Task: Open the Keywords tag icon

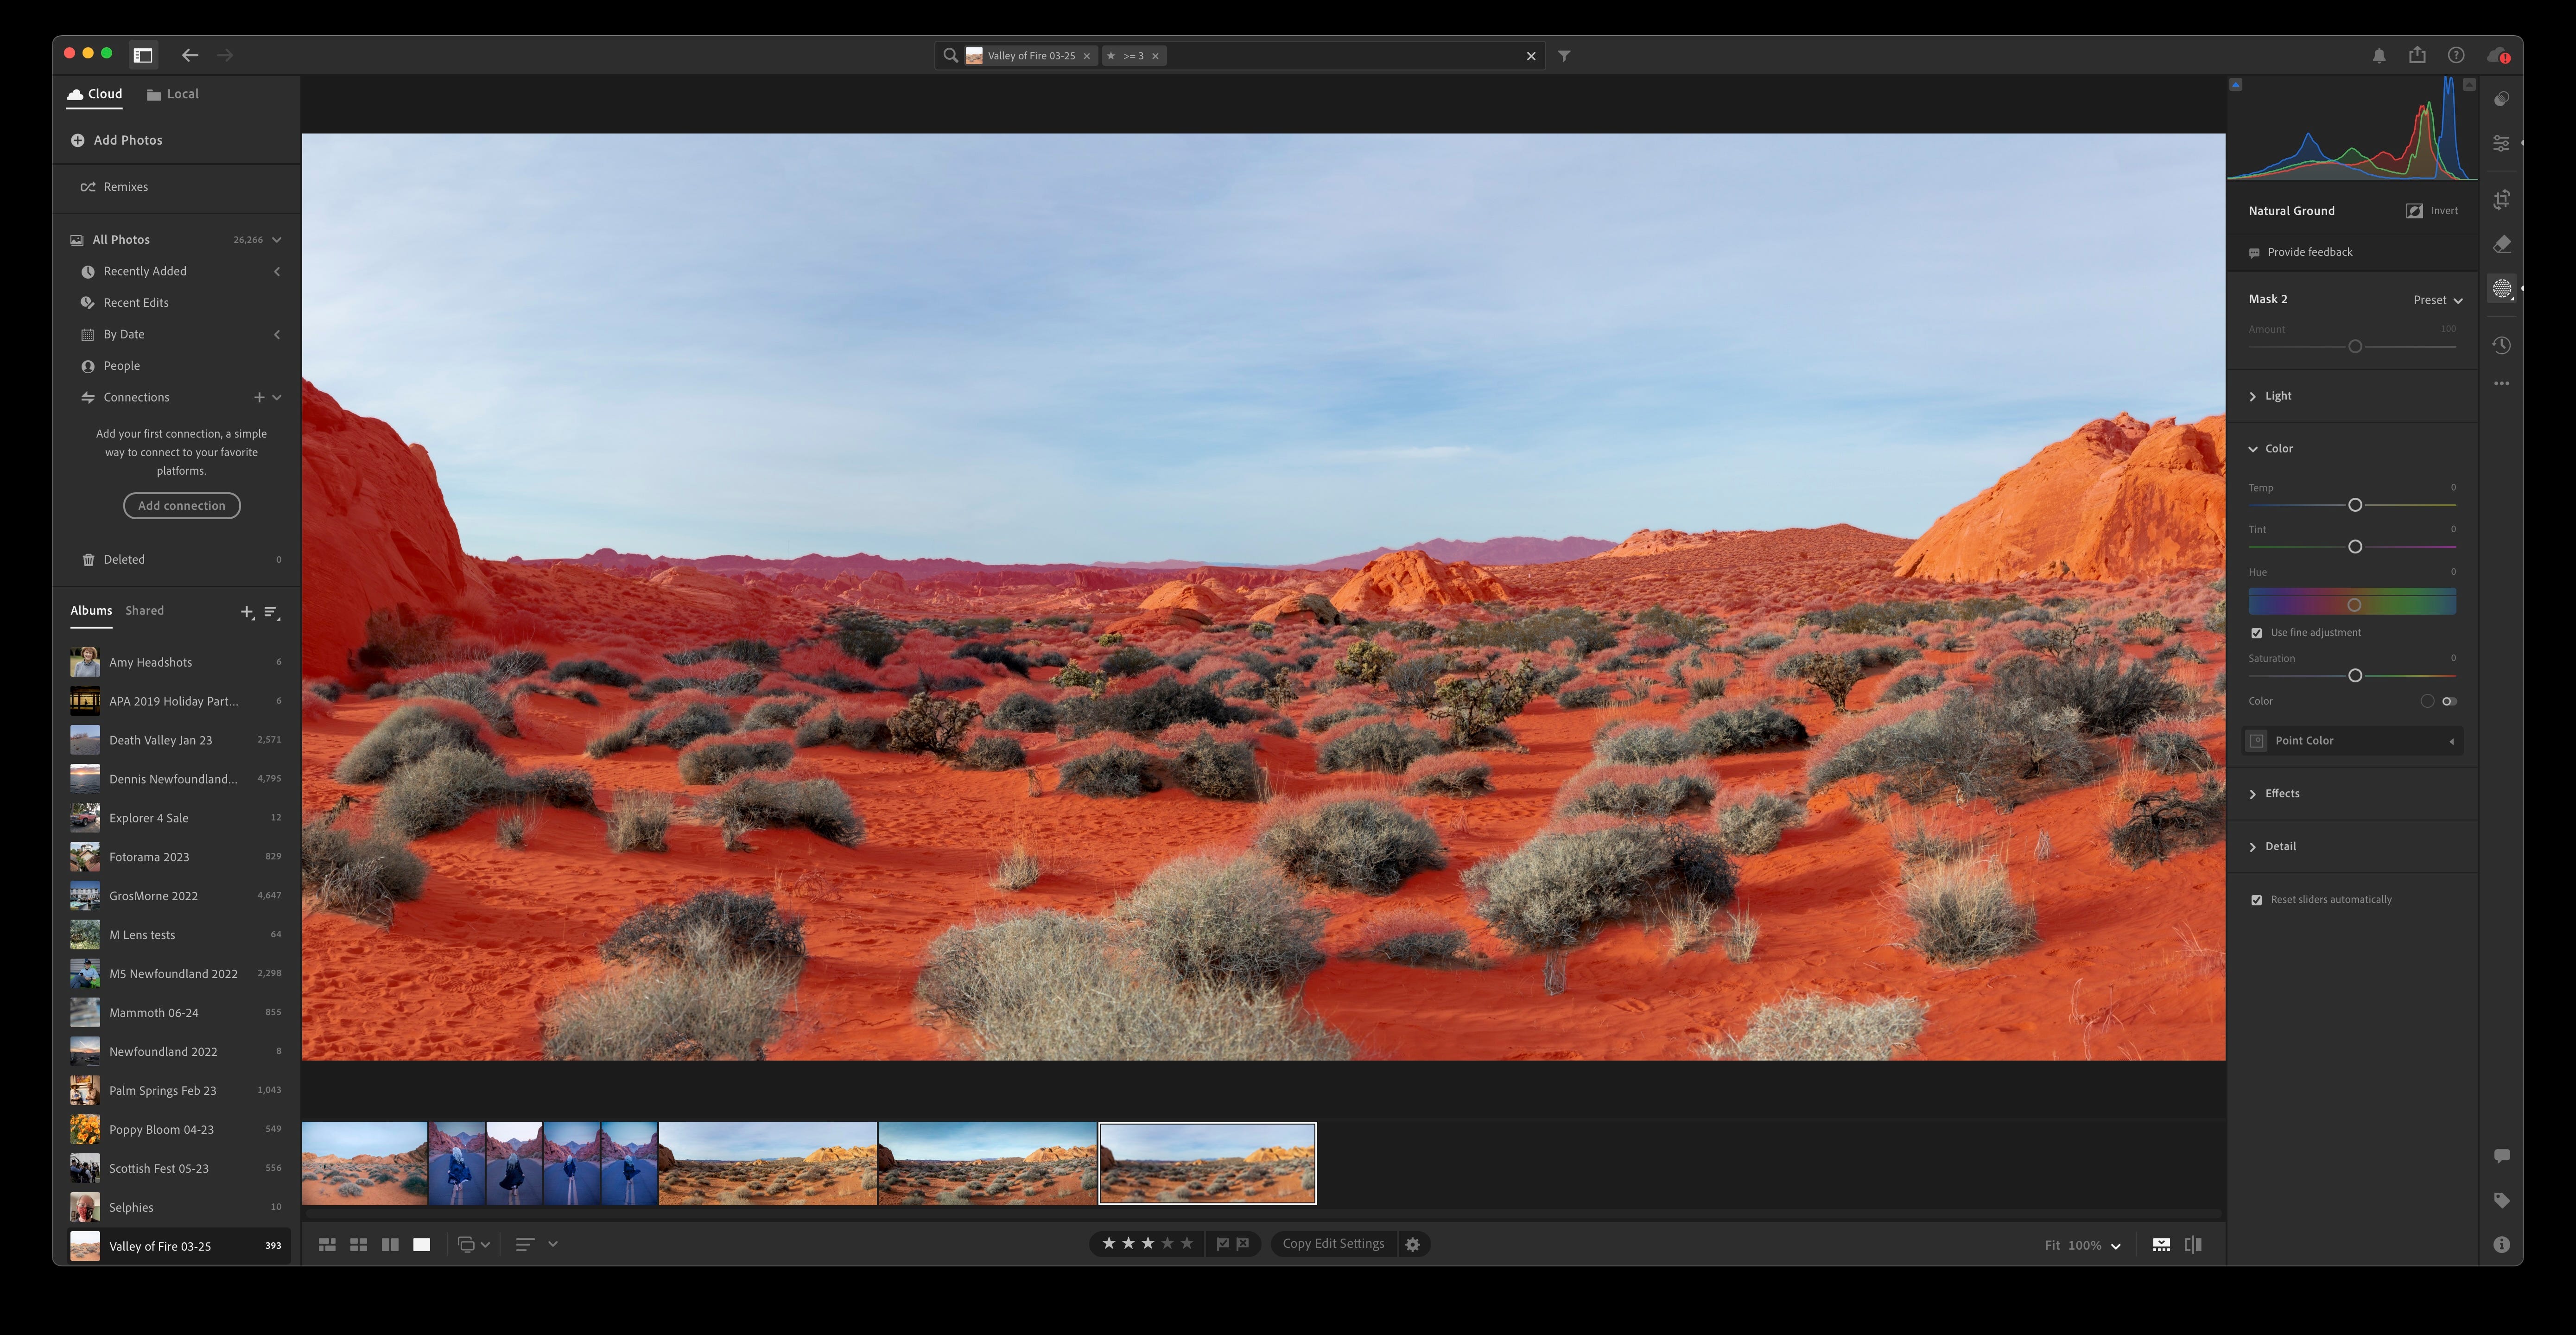Action: [2501, 1200]
